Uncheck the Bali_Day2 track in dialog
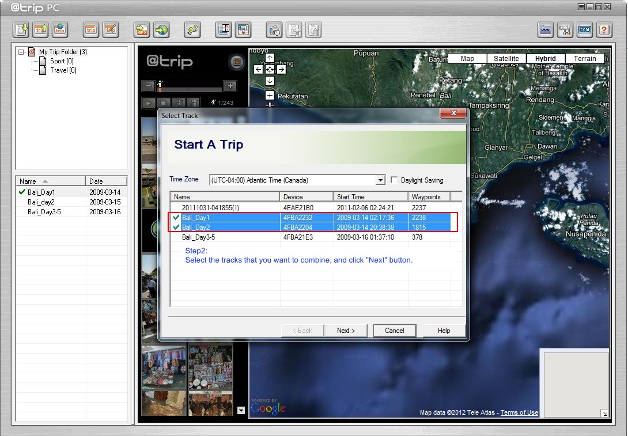Viewport: 628px width, 436px height. point(176,227)
